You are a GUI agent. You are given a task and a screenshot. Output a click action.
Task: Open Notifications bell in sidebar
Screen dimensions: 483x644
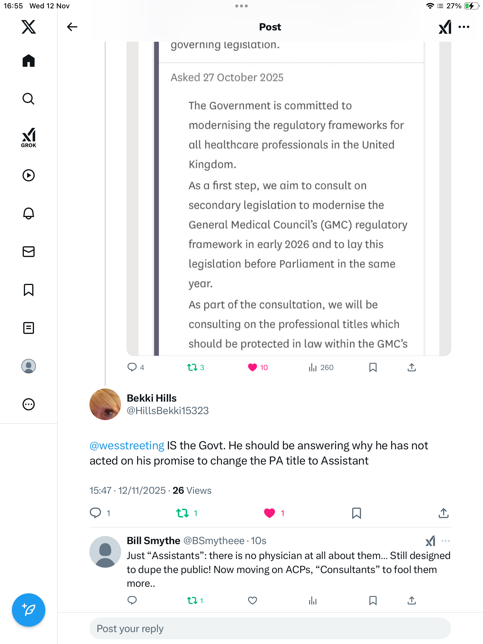29,213
